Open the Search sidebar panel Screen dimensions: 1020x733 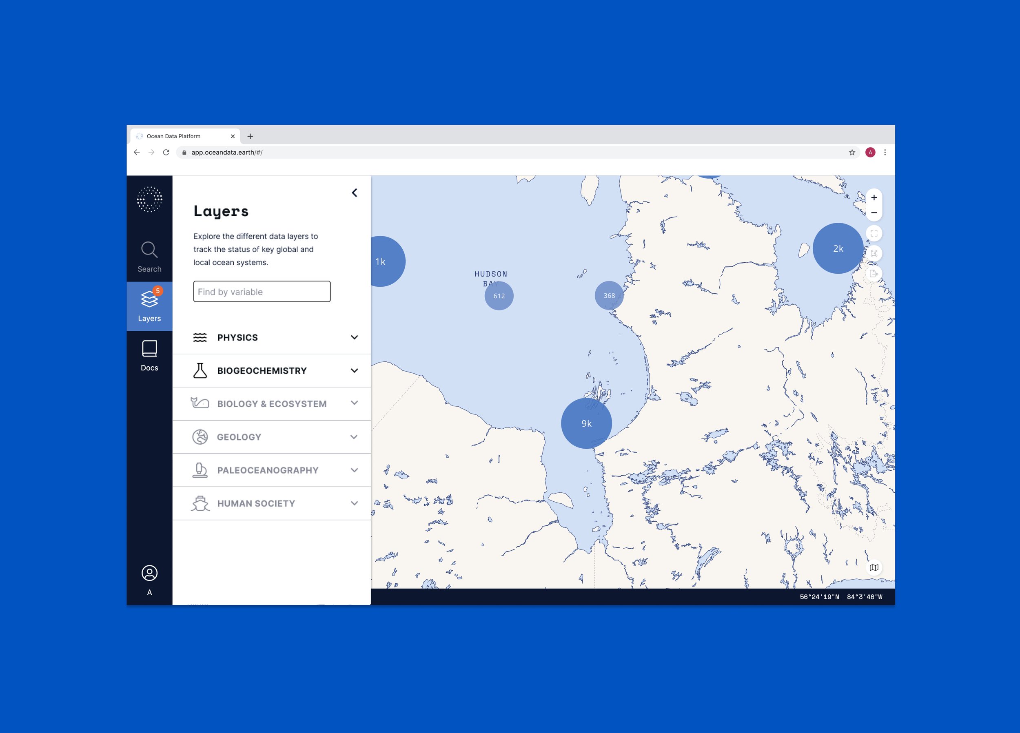pos(149,257)
